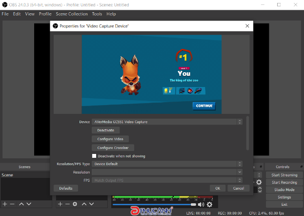Open the Tools menu
Image resolution: width=304 pixels, height=216 pixels.
pos(97,14)
